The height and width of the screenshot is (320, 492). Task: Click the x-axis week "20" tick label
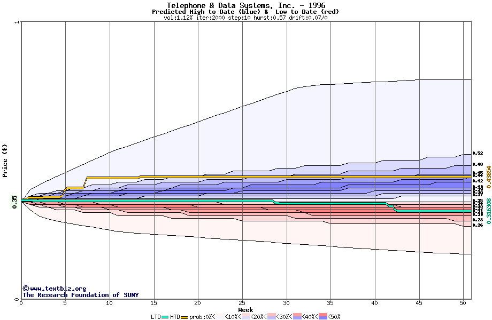pos(198,303)
